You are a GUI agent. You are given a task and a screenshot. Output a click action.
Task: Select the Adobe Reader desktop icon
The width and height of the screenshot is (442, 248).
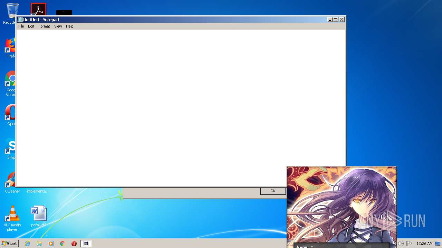click(39, 9)
